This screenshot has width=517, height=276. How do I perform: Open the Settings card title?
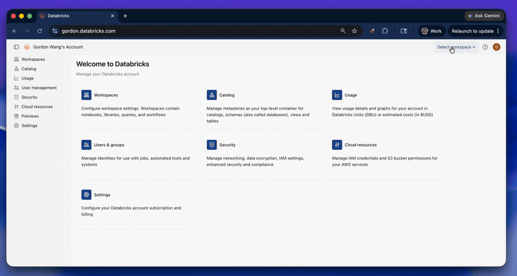[x=102, y=194]
